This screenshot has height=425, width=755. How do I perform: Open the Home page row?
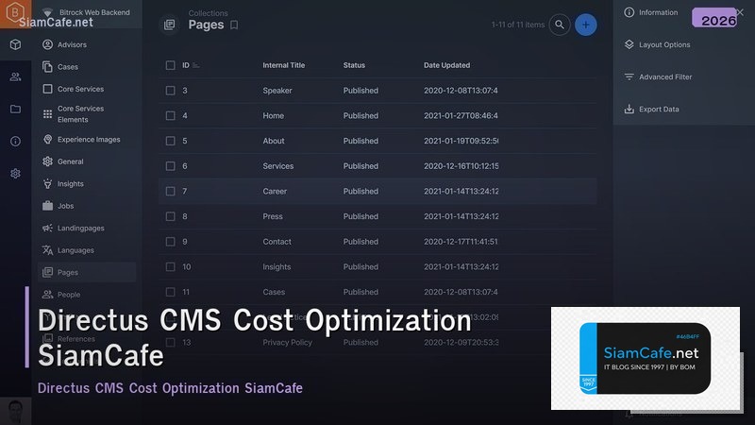(378, 115)
